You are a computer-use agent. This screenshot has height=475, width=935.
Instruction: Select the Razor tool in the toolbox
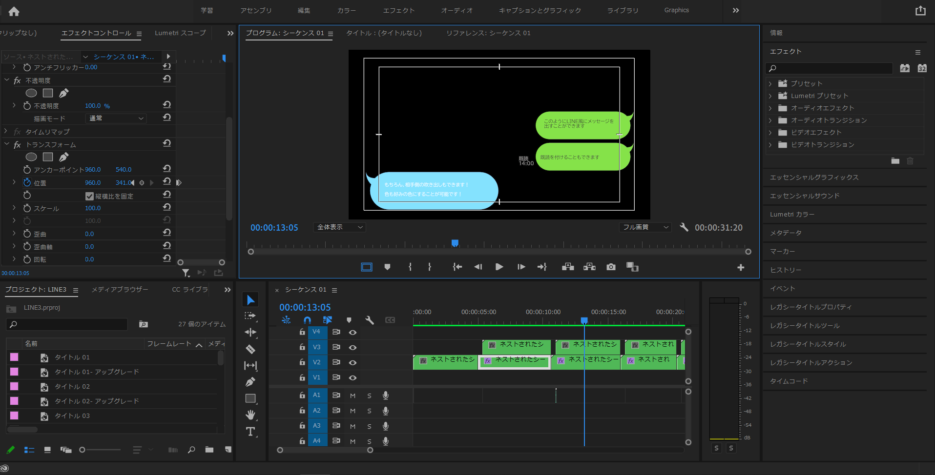pyautogui.click(x=250, y=349)
